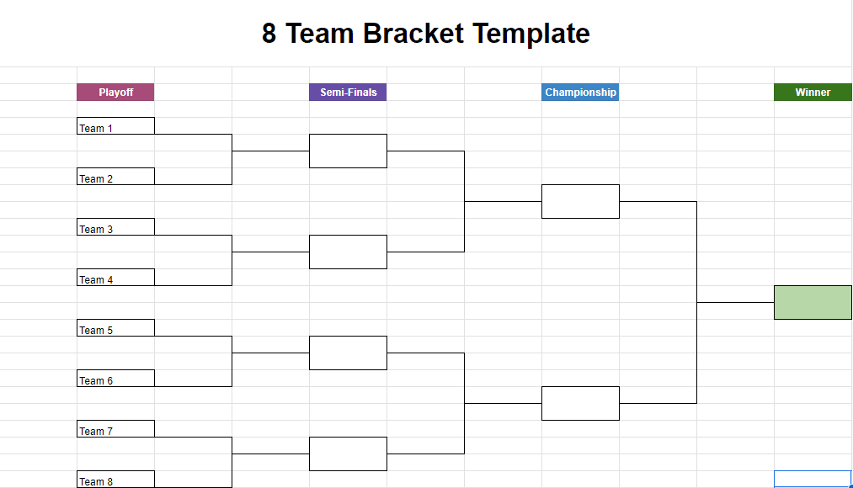
Task: Click the fourth Semi-Finals bracket box
Action: pos(348,454)
